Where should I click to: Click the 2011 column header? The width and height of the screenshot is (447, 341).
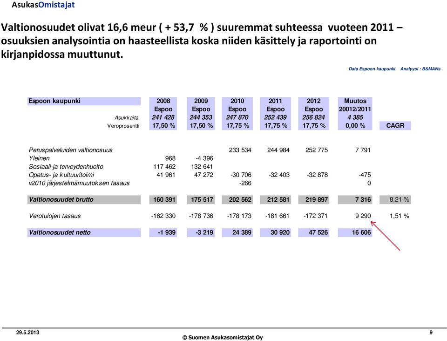point(275,101)
